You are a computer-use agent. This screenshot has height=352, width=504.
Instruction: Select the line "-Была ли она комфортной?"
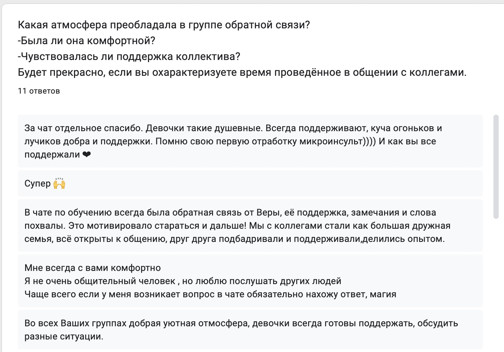pos(87,41)
